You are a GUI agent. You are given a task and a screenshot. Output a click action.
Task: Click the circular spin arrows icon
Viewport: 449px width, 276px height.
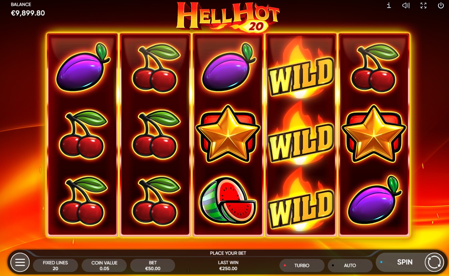434,262
